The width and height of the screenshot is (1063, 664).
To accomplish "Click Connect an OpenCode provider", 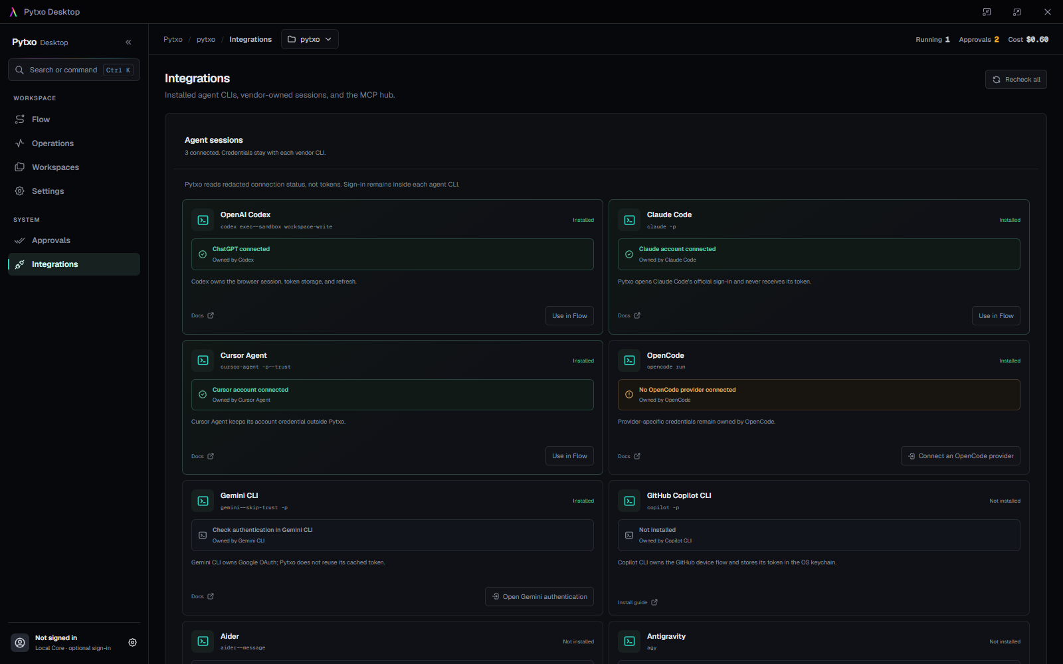I will pos(961,456).
